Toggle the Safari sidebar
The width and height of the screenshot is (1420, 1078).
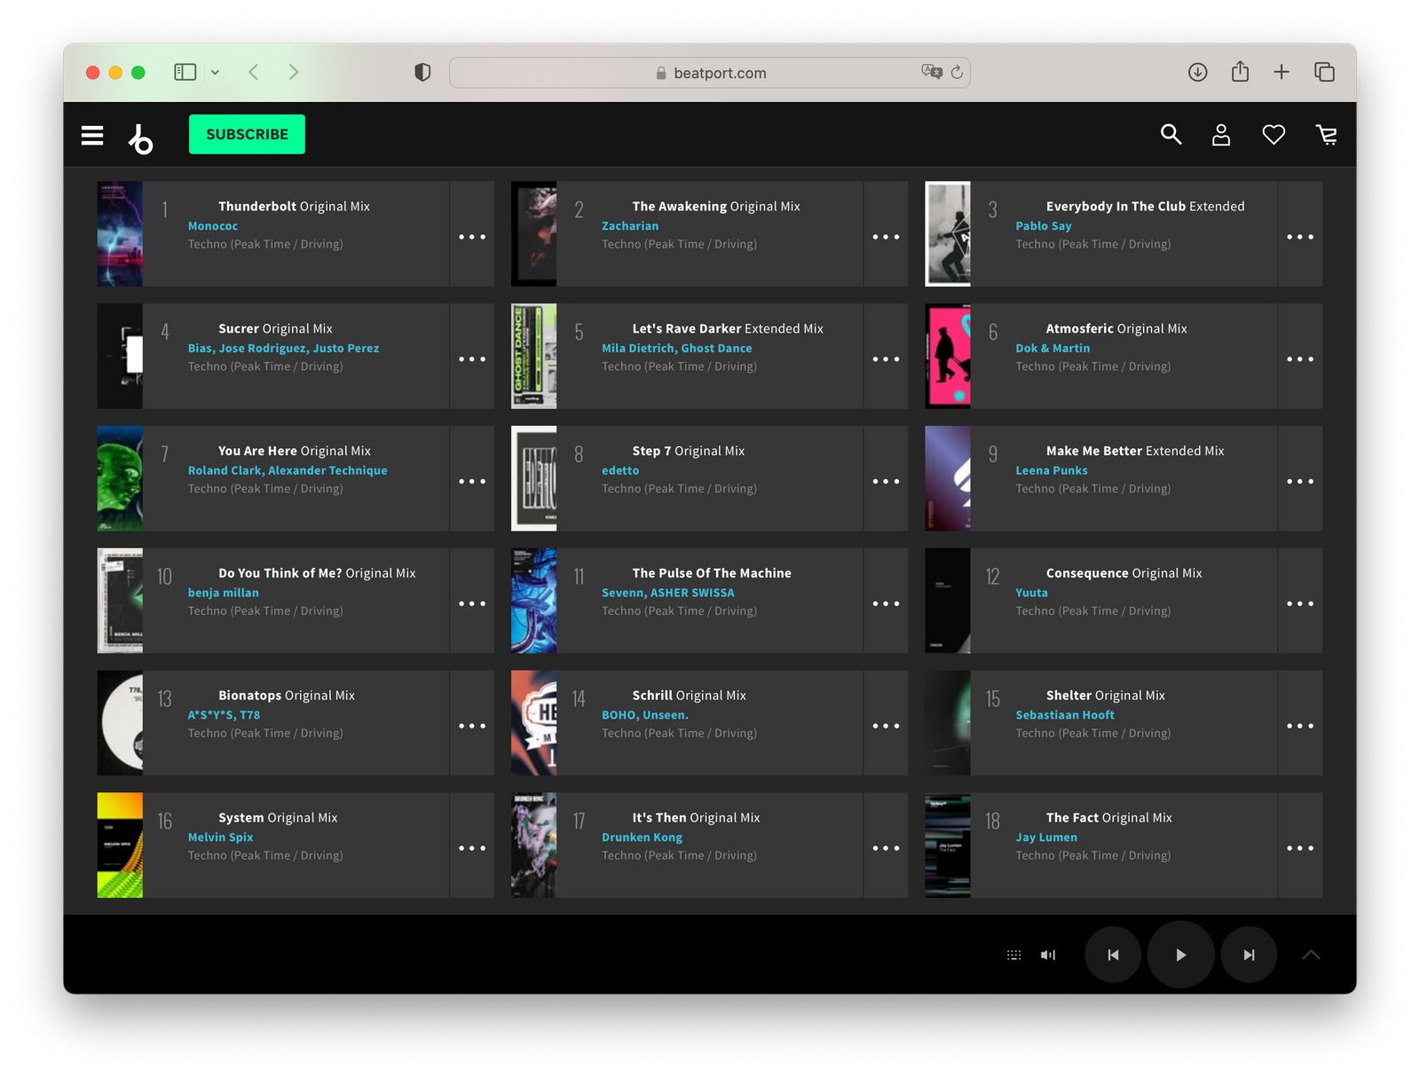(185, 73)
